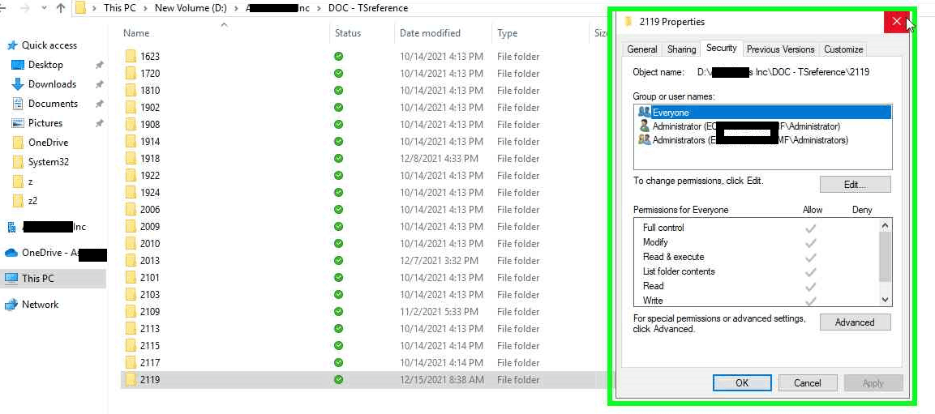The width and height of the screenshot is (935, 414).
Task: Click the Administrator user icon
Action: pyautogui.click(x=644, y=126)
